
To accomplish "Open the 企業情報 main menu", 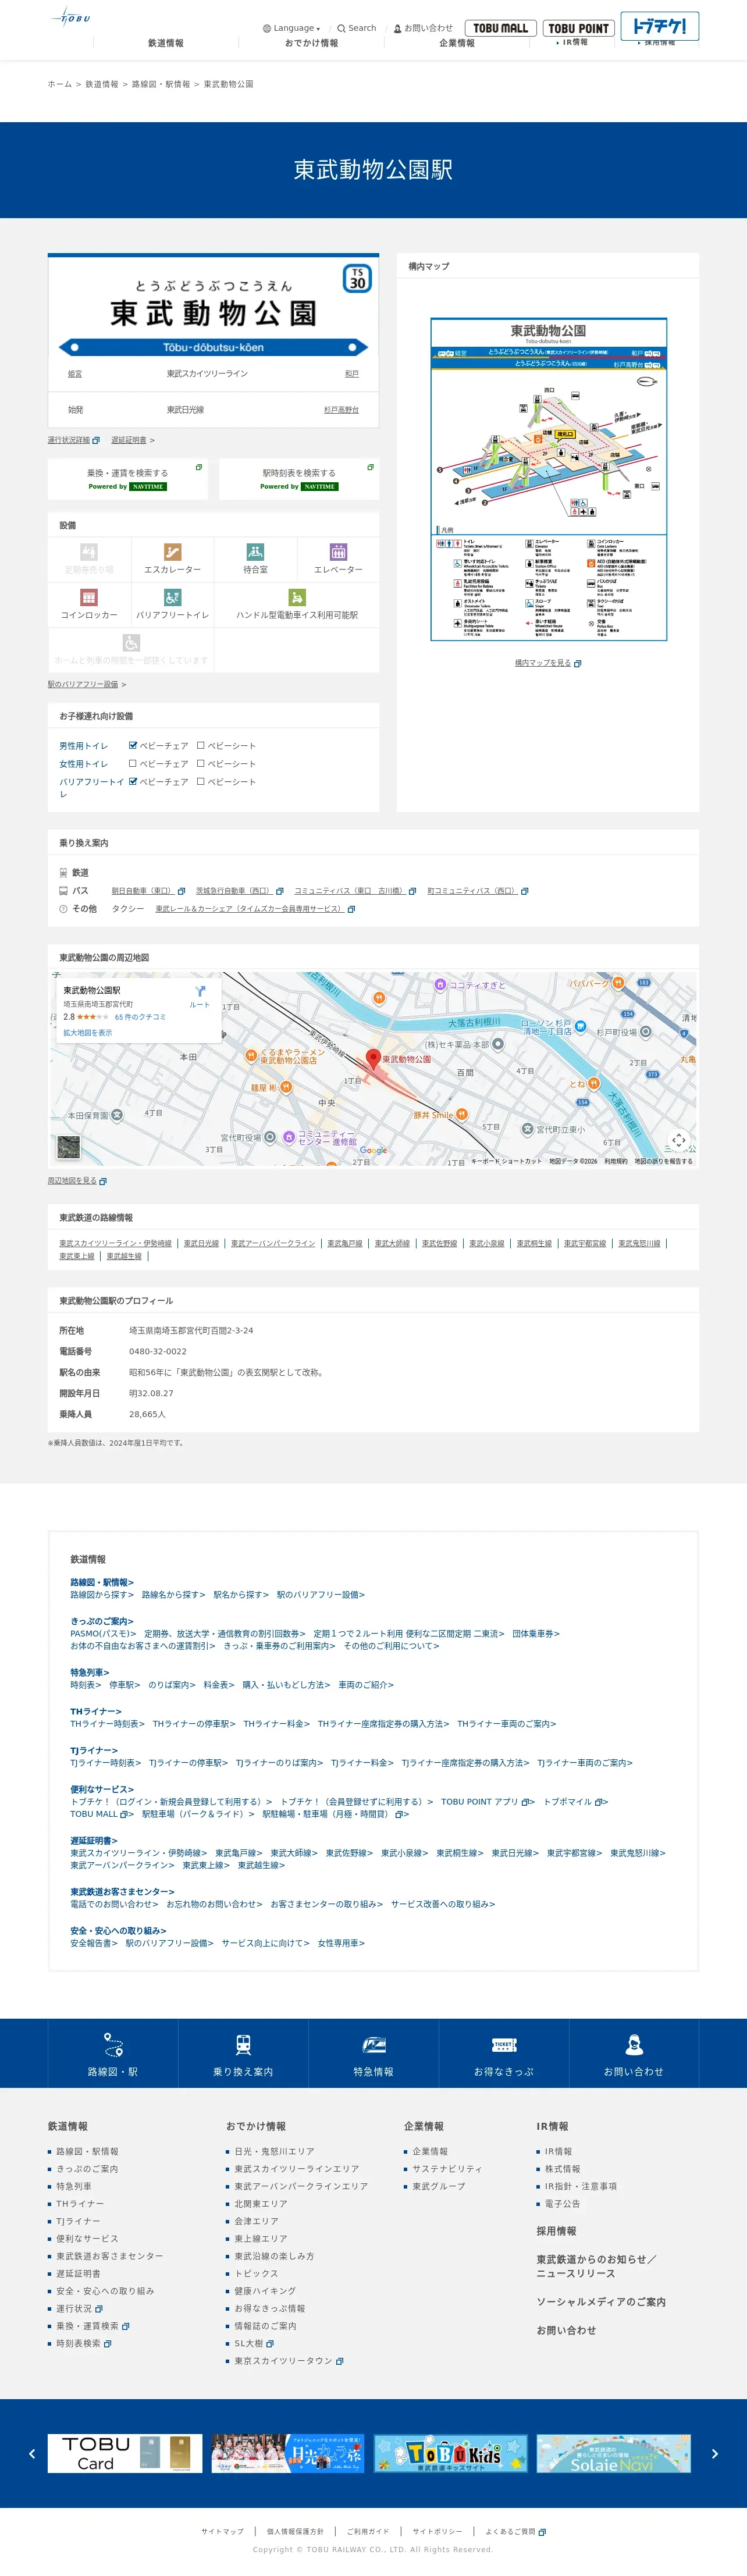I will (457, 43).
